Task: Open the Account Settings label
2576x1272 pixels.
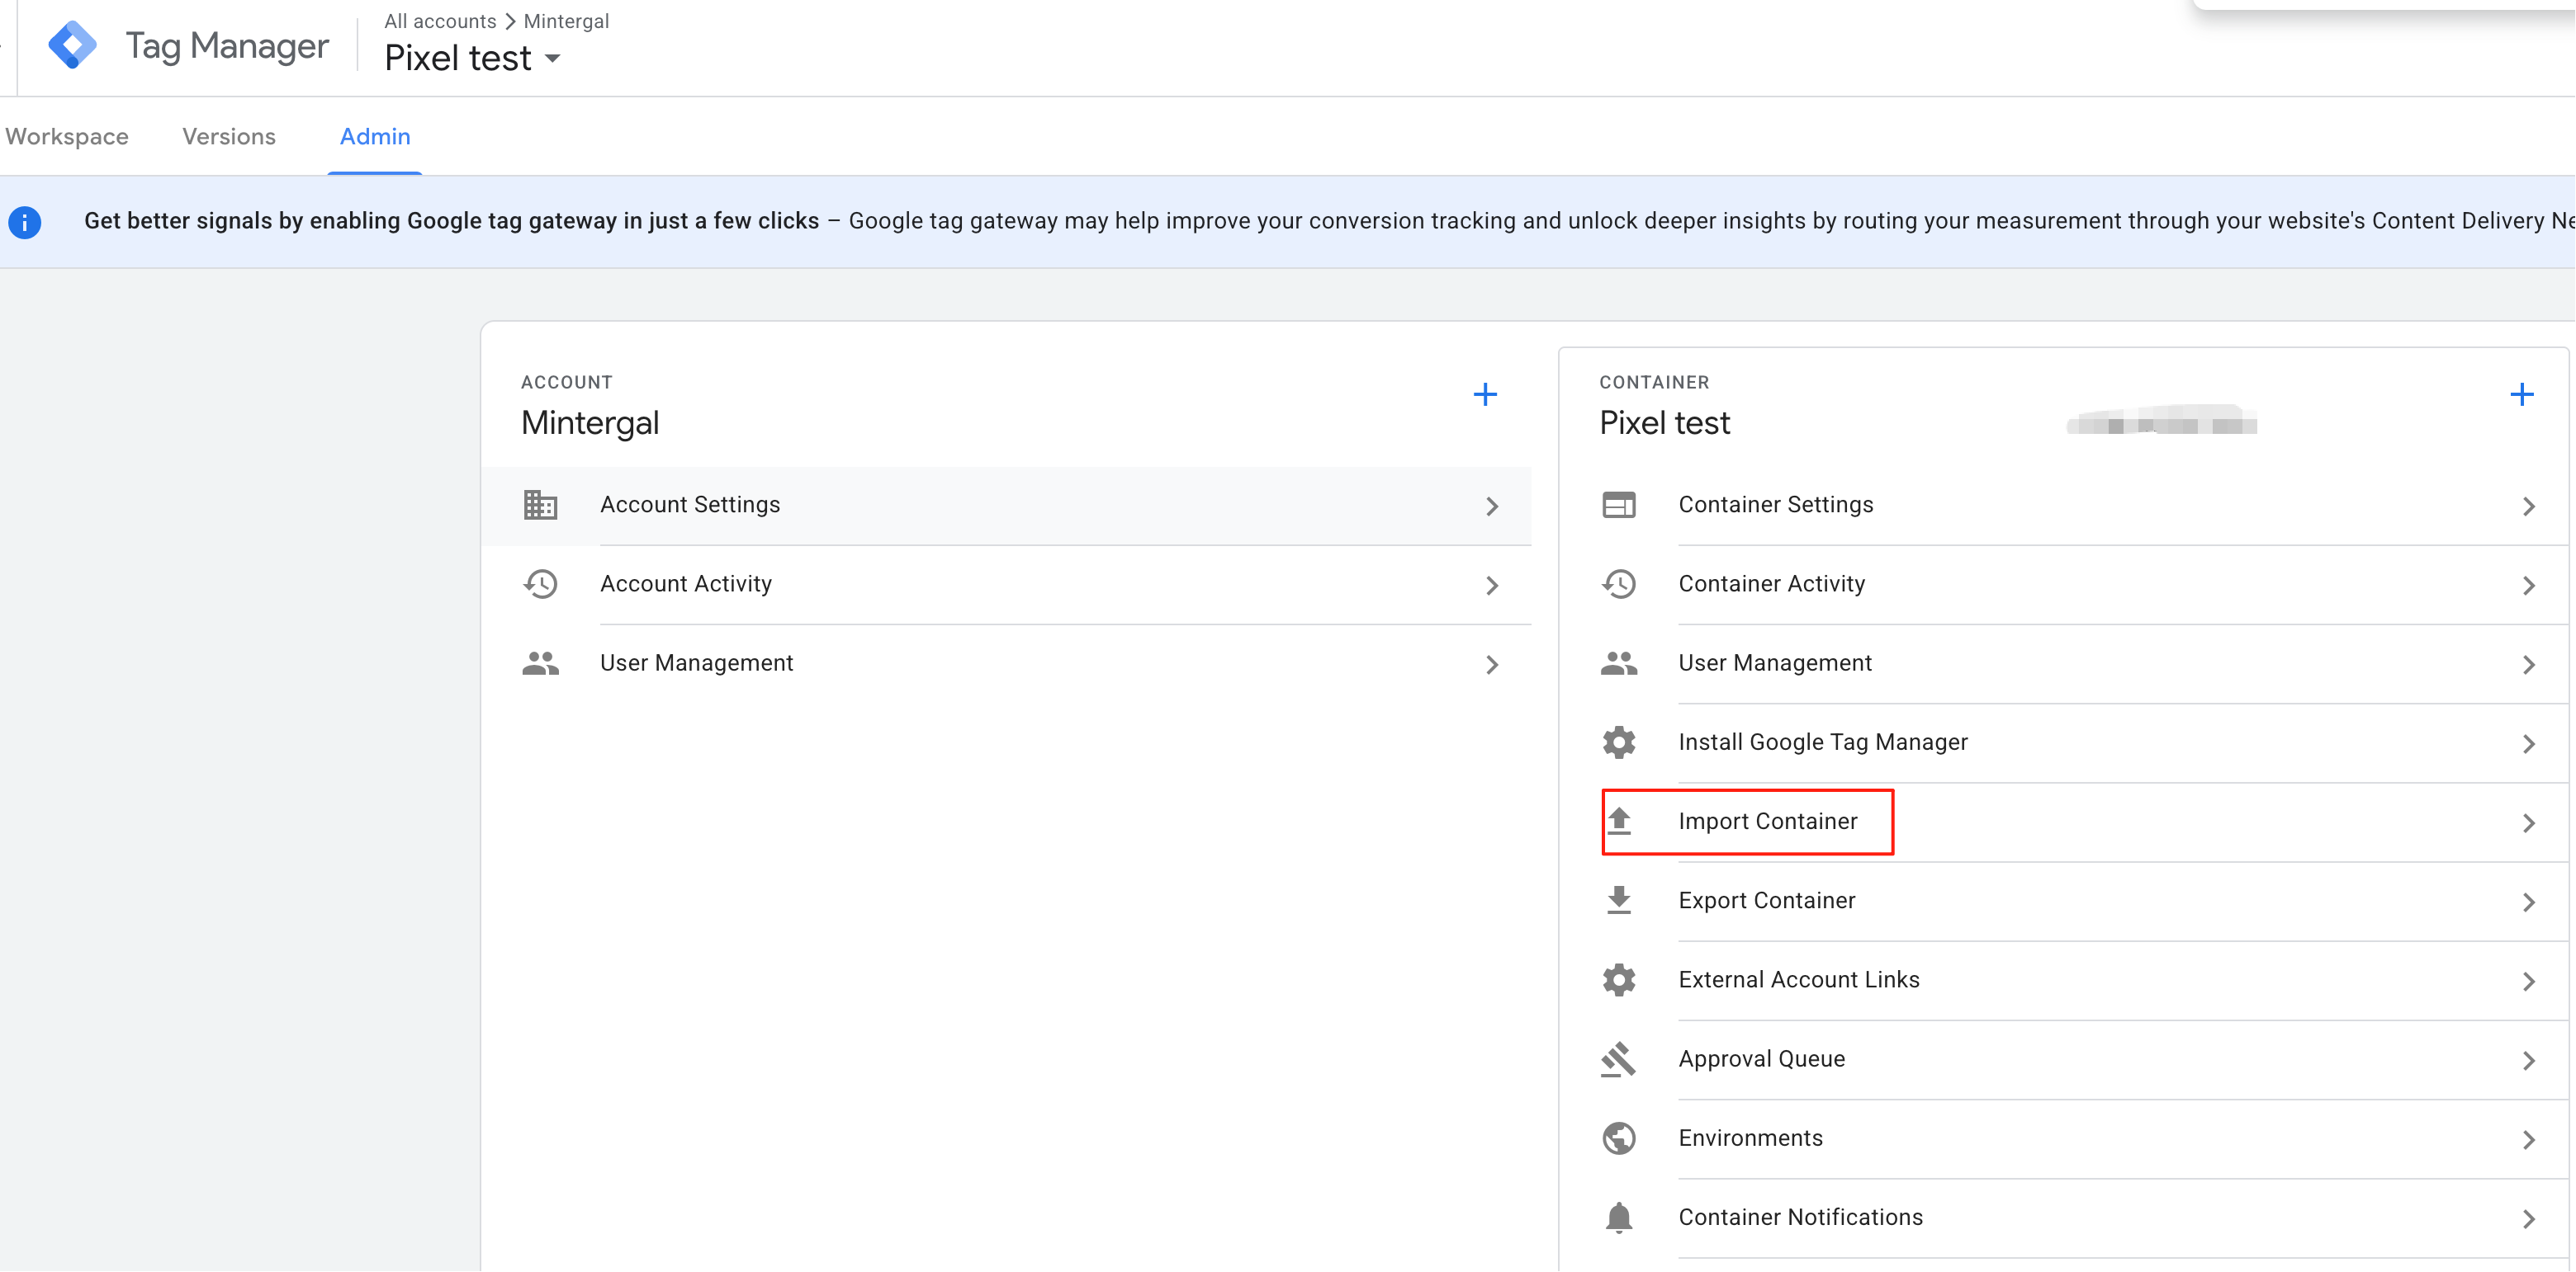Action: coord(690,505)
